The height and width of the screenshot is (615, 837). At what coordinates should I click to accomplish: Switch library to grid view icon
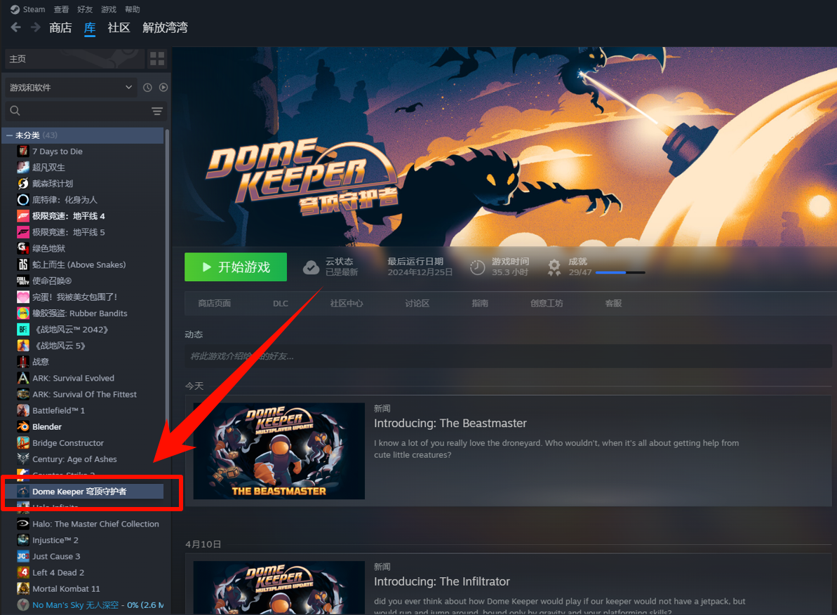point(157,58)
